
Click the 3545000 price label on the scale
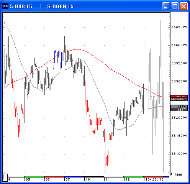pyautogui.click(x=179, y=27)
